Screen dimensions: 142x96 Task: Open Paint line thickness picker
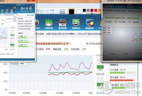click(62, 12)
